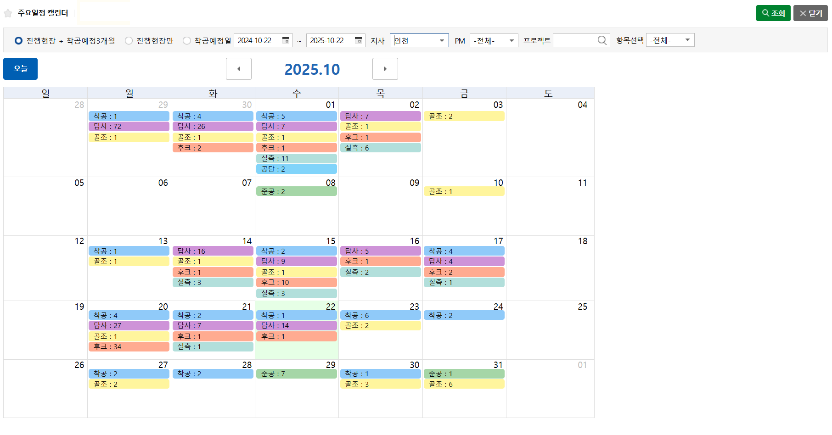Open the 답사 : 72 event on the 29th
Screen dimensions: 832x435
click(x=129, y=127)
